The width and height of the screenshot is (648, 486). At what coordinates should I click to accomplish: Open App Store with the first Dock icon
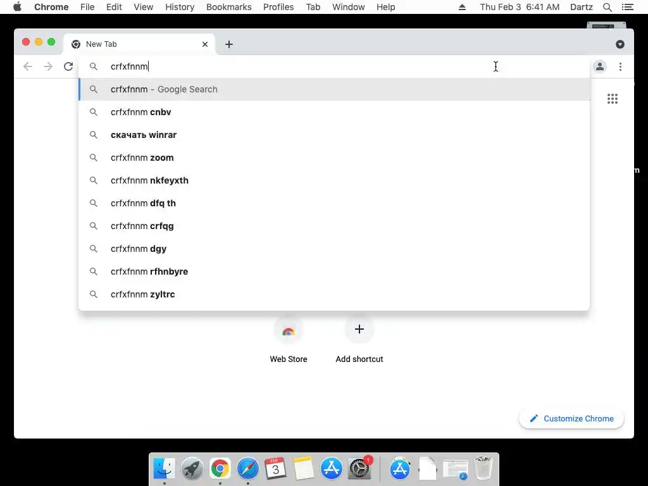point(332,469)
